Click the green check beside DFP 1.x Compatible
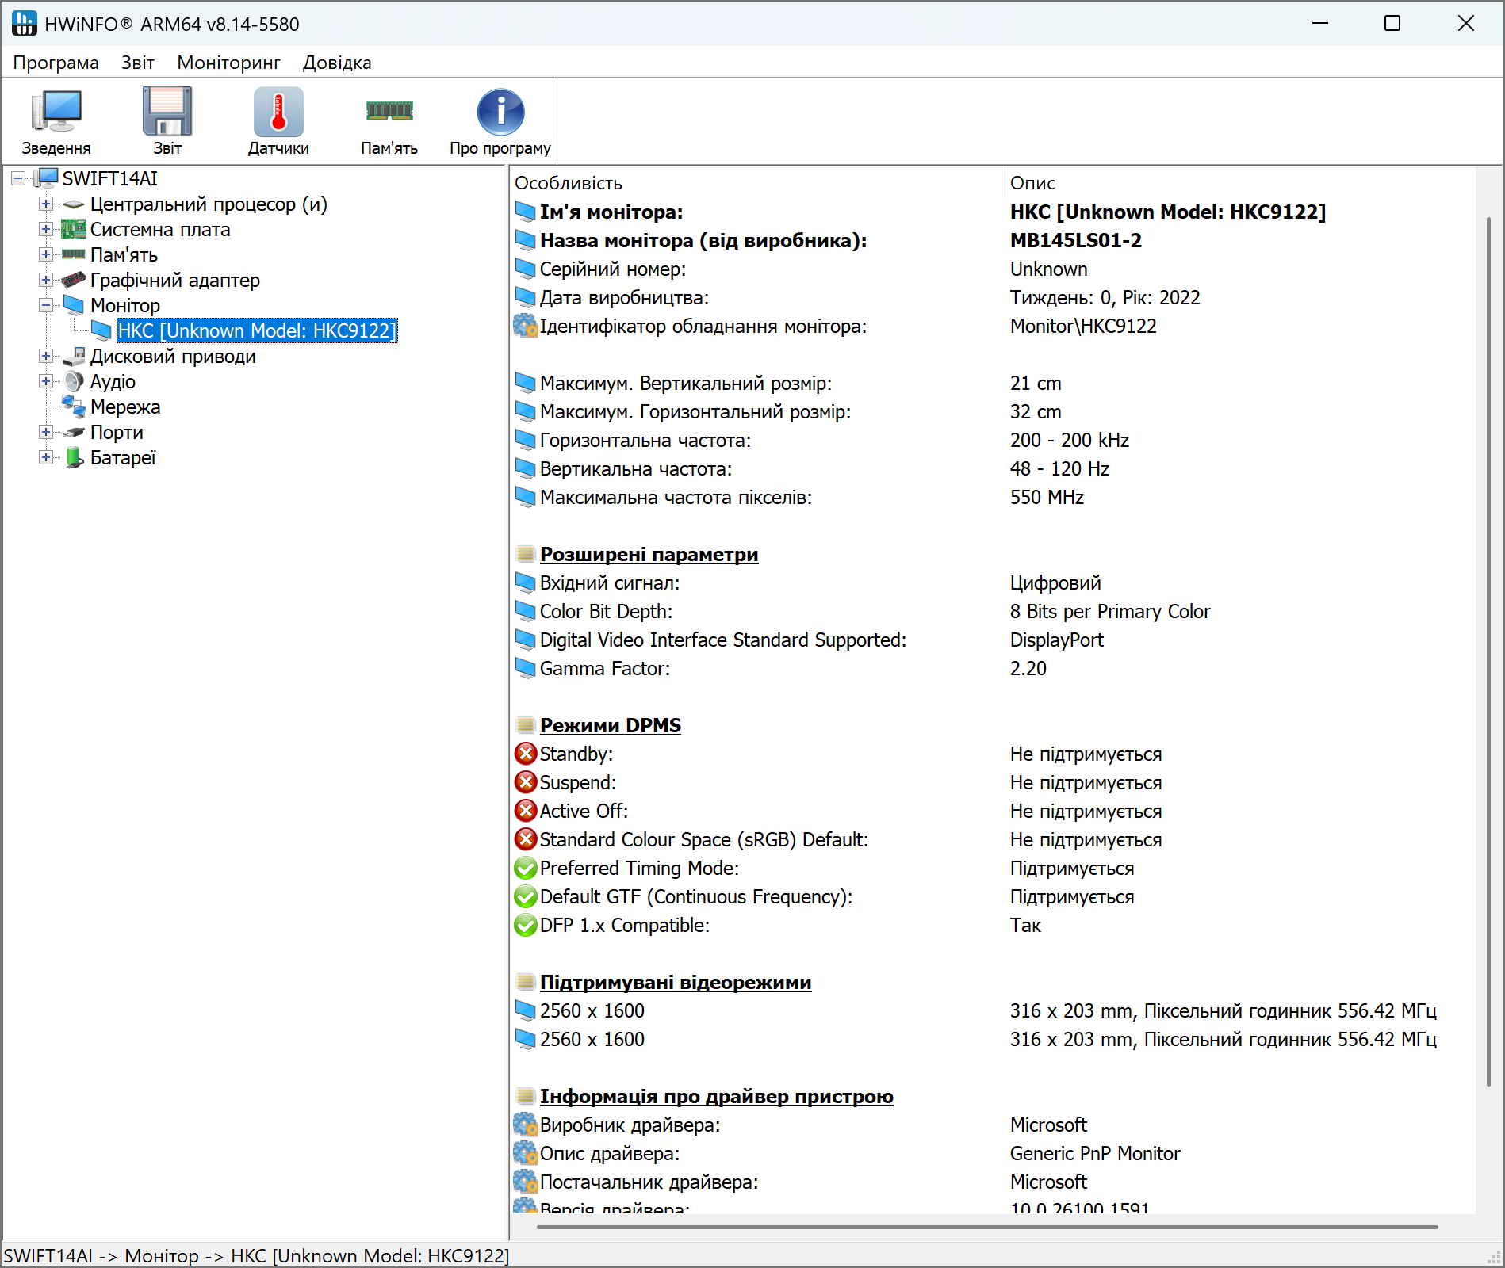 pos(526,925)
